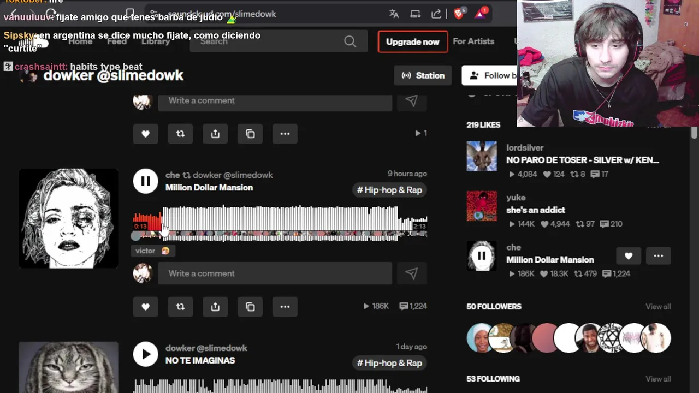This screenshot has width=699, height=393.
Task: Send comment on Million Dollar Mansion
Action: pyautogui.click(x=411, y=273)
